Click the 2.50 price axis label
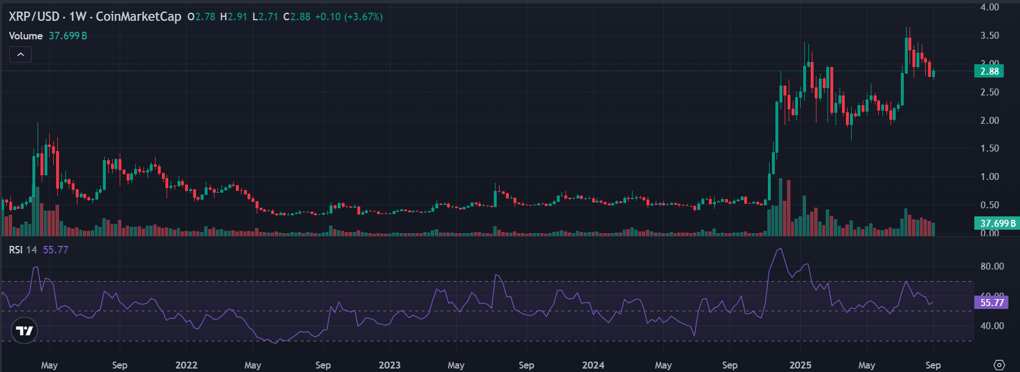Screen dimensions: 1020x372 tap(990, 93)
